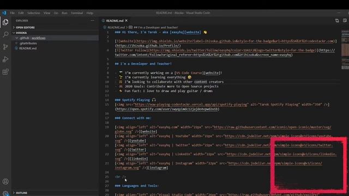Screen dimensions: 349x196
Task: Open the Accounts menu icon
Action: pos(5,181)
